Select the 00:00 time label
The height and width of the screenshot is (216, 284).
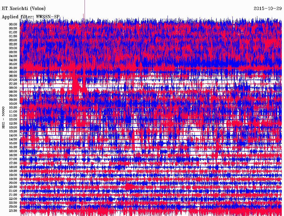[x=13, y=24]
